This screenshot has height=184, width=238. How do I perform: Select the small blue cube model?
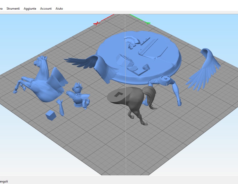coord(51,116)
